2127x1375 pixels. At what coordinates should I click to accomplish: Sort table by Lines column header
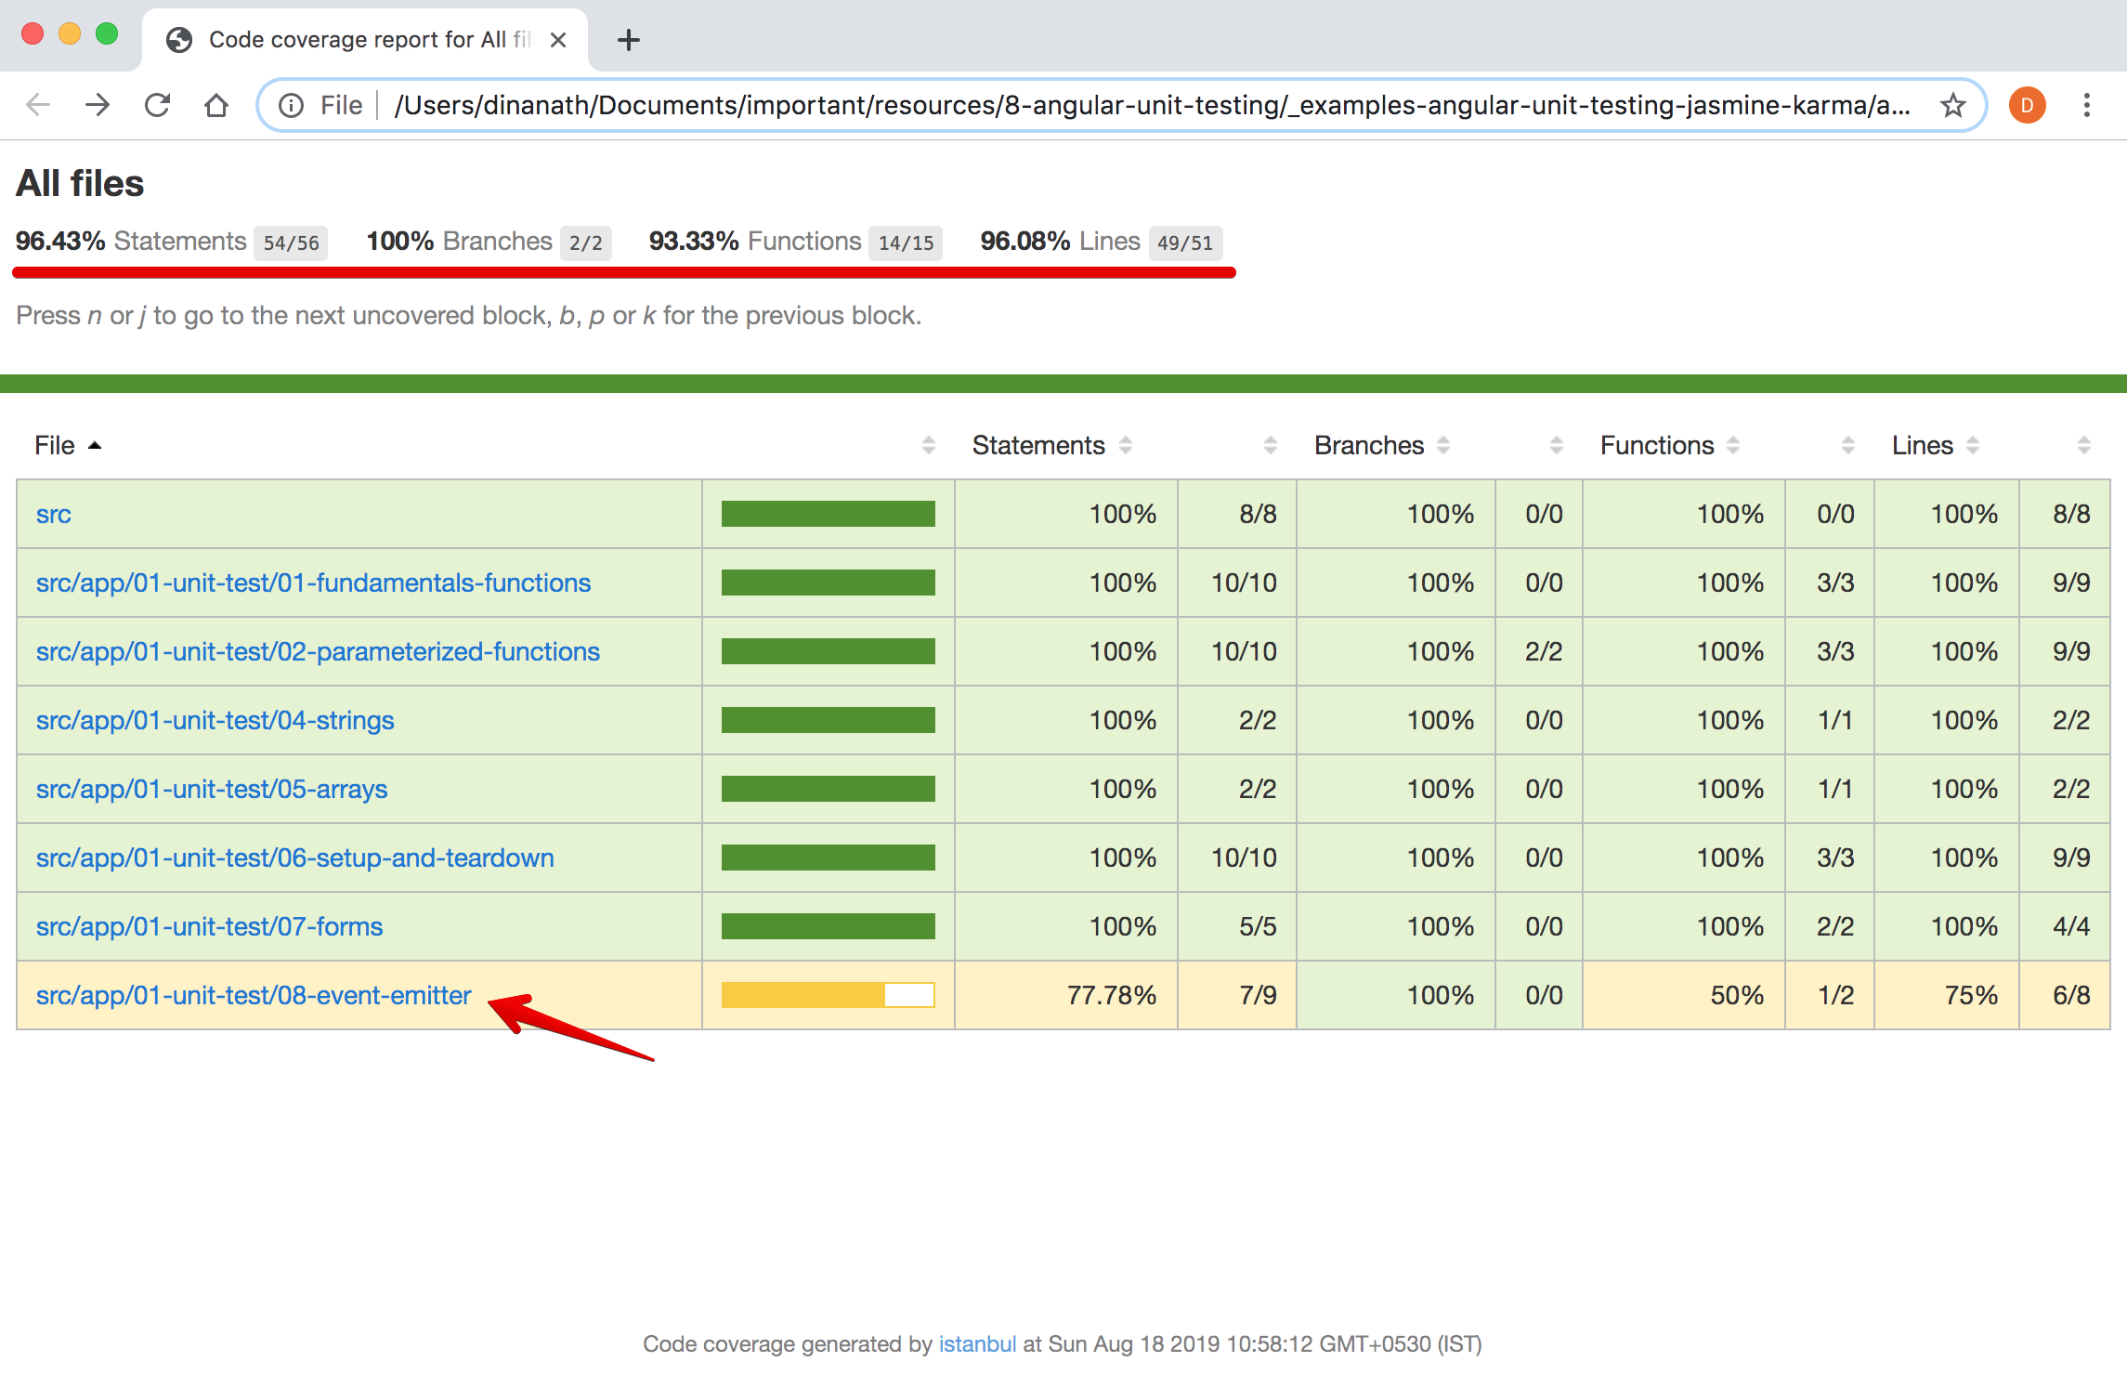tap(1923, 445)
